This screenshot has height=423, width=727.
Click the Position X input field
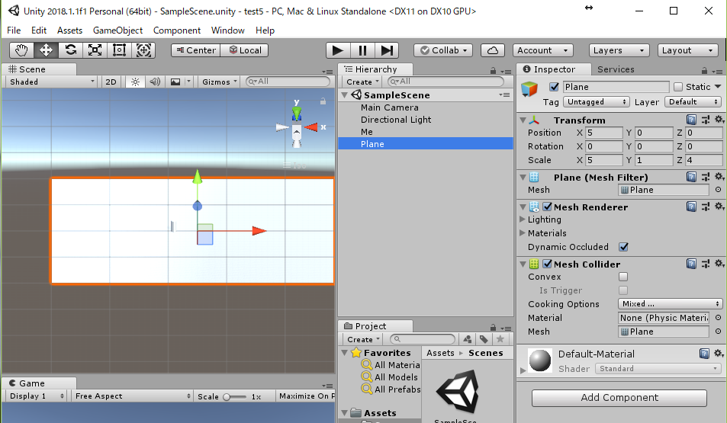click(603, 133)
